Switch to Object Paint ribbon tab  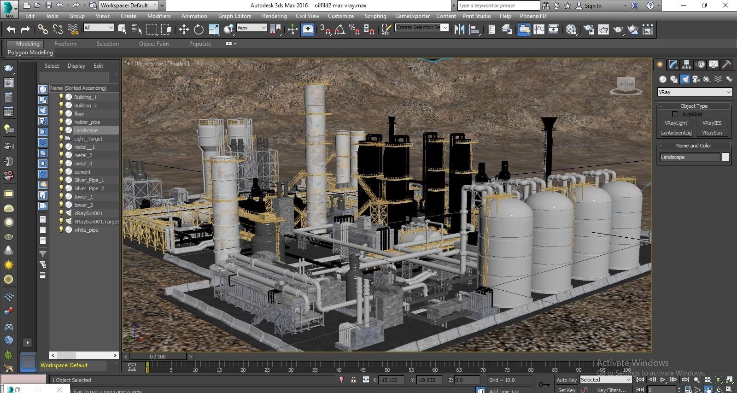point(154,44)
